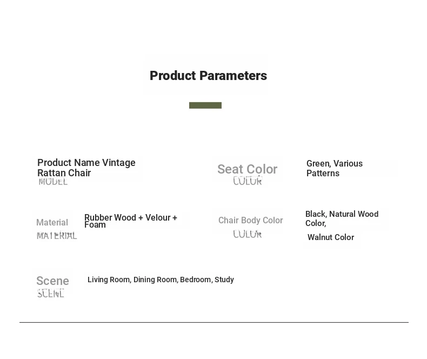
Task: Click the horizontal divider line at the bottom
Action: [213, 322]
